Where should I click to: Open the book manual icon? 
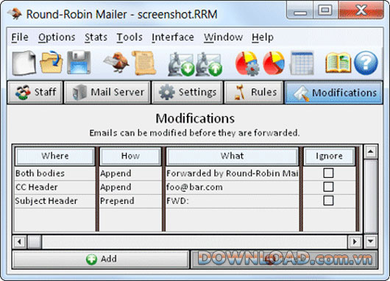pos(338,63)
